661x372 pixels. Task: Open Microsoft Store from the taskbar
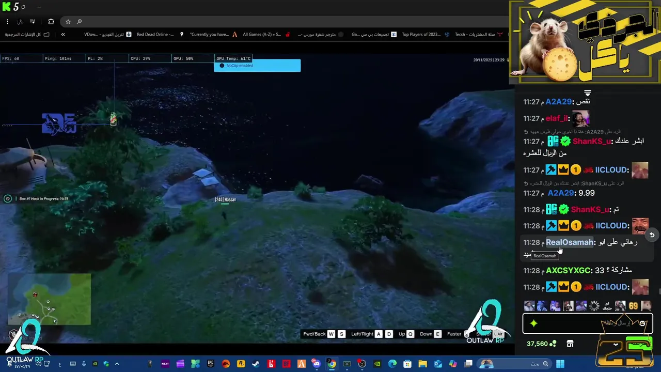[x=407, y=364]
